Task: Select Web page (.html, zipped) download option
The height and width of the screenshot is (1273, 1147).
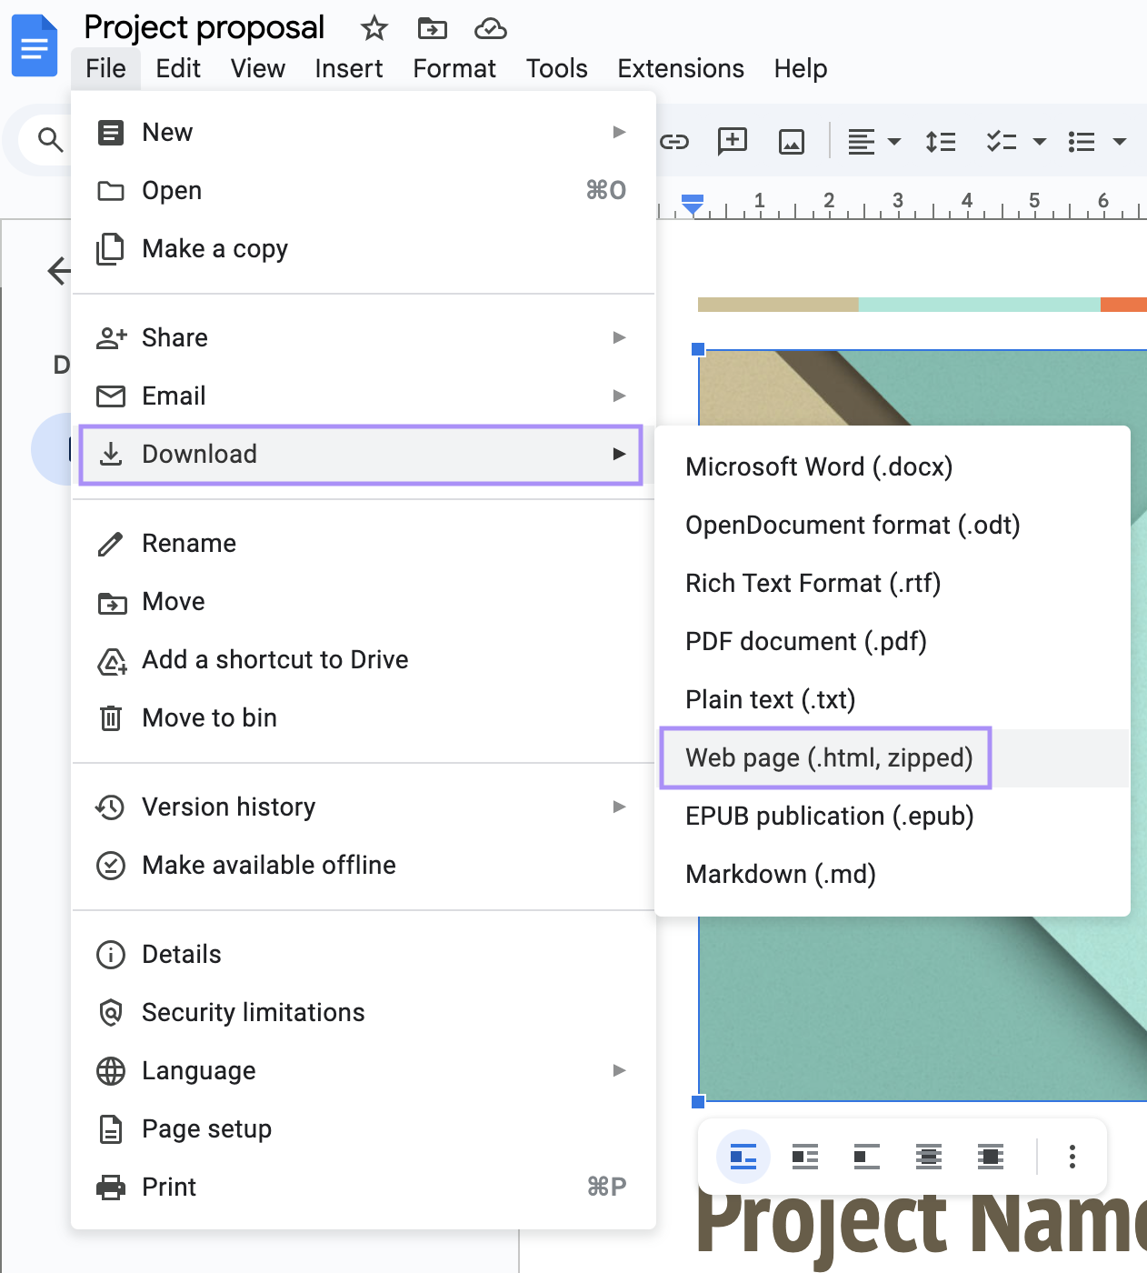Action: 825,757
